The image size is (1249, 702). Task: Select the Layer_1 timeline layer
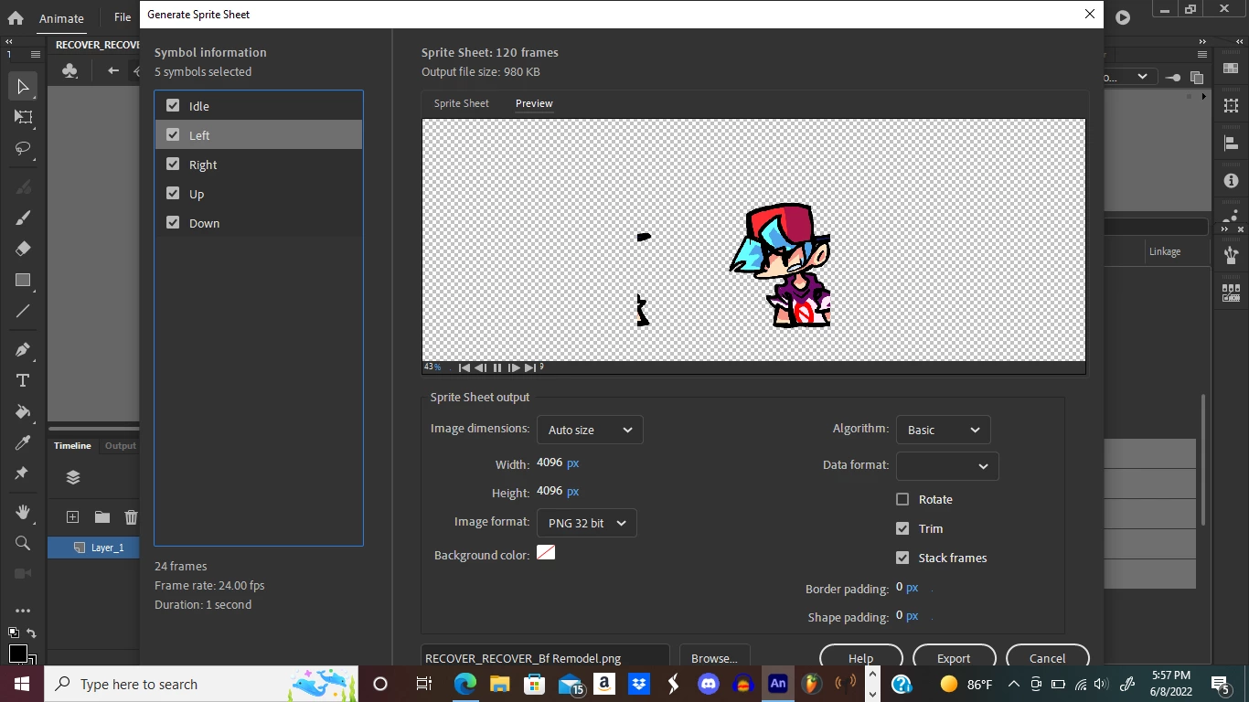(x=93, y=548)
